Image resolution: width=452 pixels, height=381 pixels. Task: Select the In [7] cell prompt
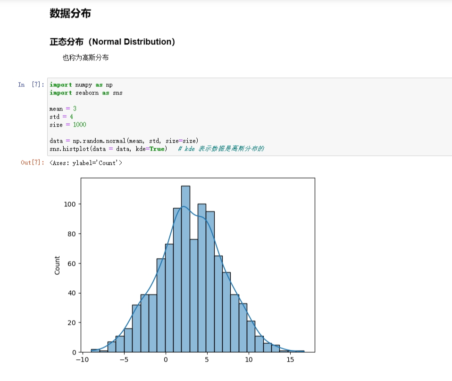[31, 85]
